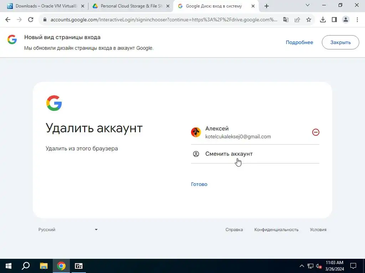The width and height of the screenshot is (365, 273).
Task: Open File Explorer from taskbar
Action: point(43,266)
